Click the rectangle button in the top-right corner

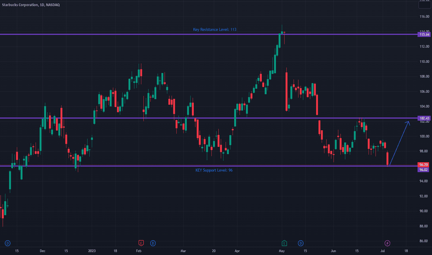(425, 5)
